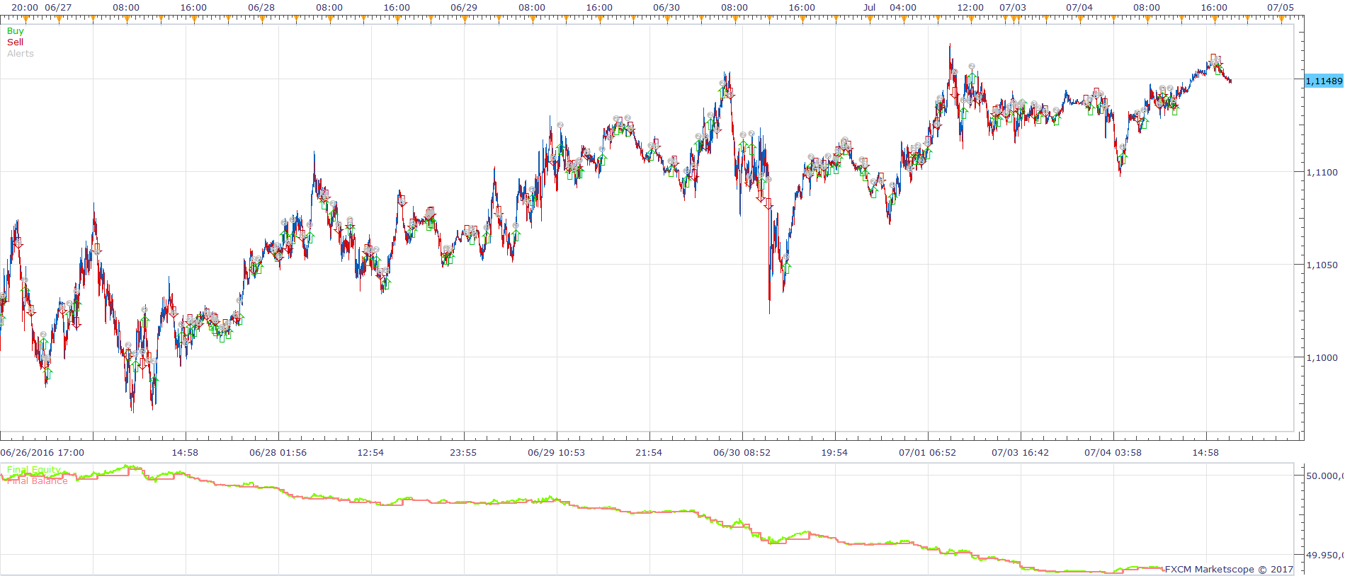Click the 20:00 time label on top axis
This screenshot has height=576, width=1345.
pos(25,8)
